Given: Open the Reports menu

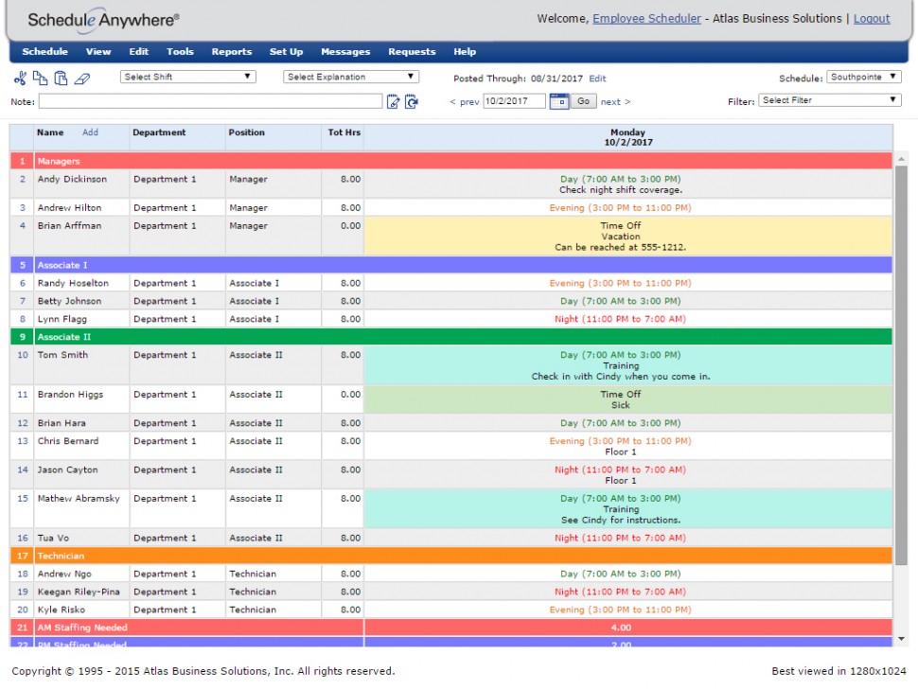Looking at the screenshot, I should click(x=231, y=51).
